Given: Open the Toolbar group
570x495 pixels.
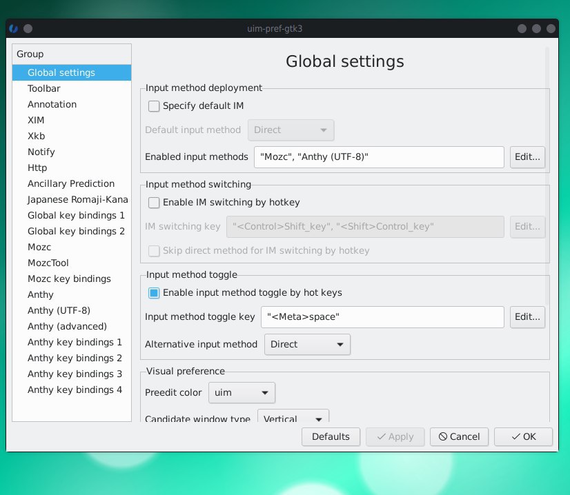Looking at the screenshot, I should (72, 89).
